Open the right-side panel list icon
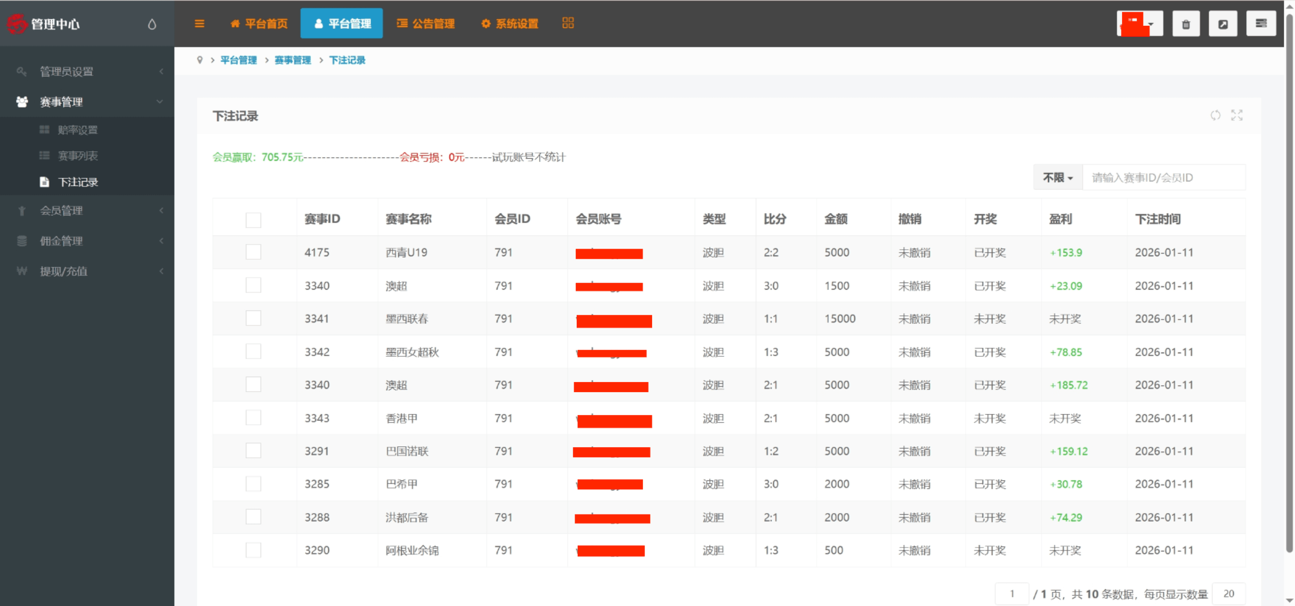 tap(1261, 23)
